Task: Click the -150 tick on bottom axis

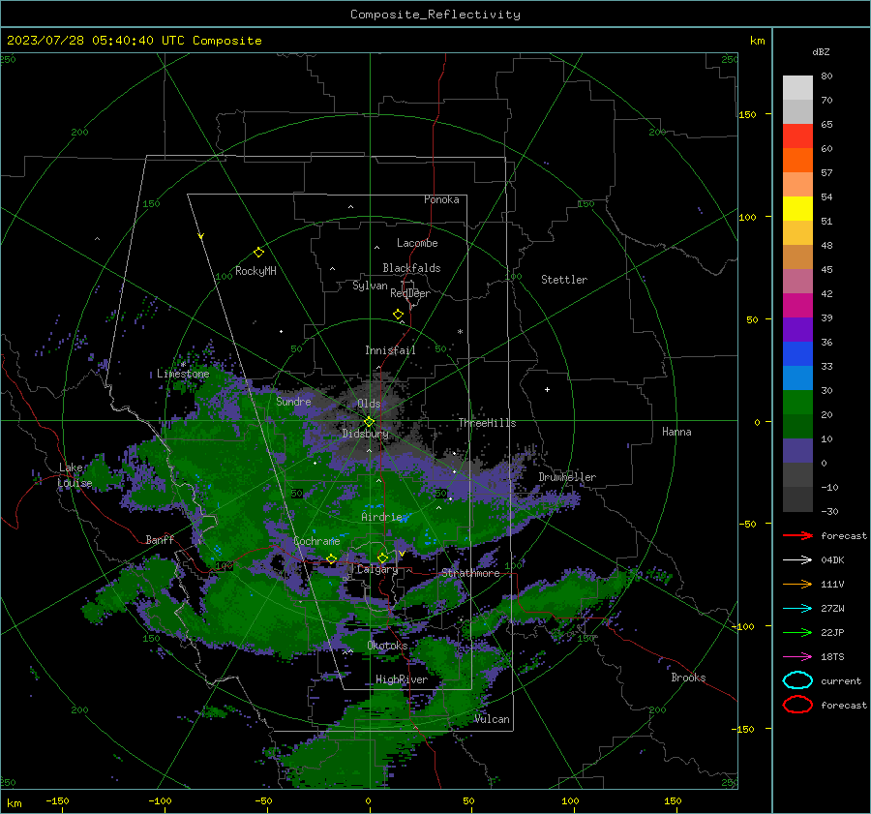Action: click(57, 801)
